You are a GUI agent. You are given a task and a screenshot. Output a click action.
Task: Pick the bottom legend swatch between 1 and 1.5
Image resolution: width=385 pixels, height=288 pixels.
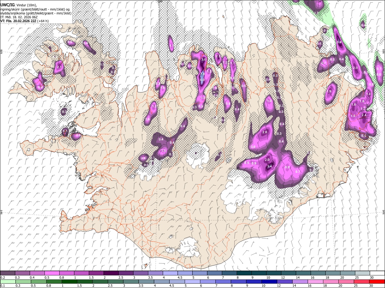(69, 281)
